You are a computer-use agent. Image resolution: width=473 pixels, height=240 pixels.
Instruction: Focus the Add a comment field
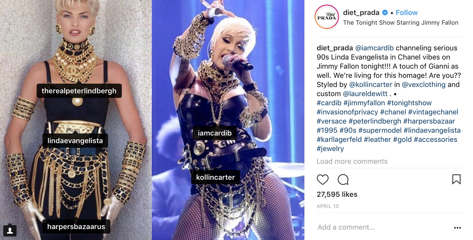click(x=381, y=227)
